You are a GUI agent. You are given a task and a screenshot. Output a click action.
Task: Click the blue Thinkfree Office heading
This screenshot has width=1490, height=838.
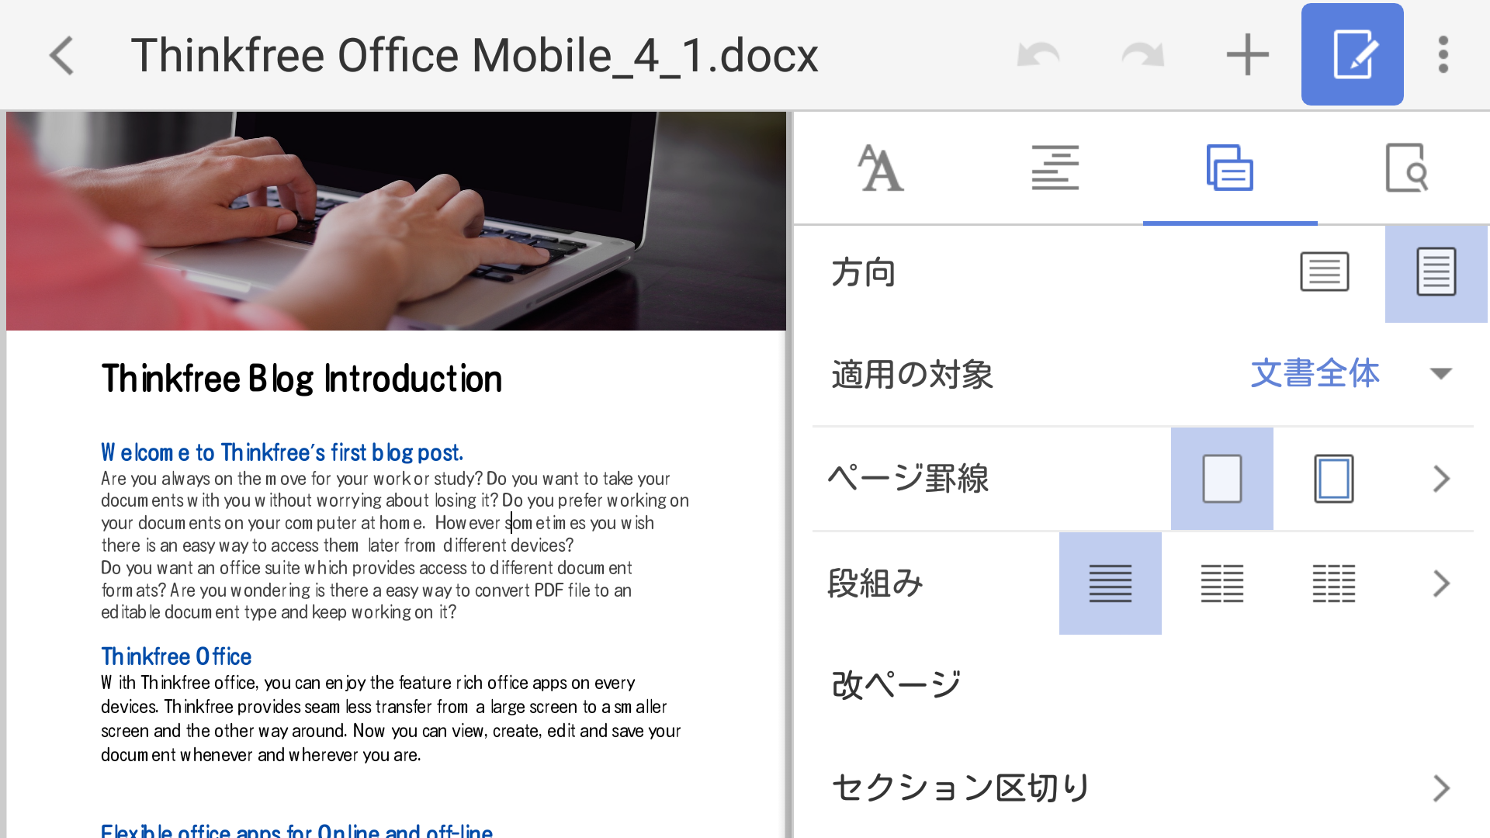176,656
